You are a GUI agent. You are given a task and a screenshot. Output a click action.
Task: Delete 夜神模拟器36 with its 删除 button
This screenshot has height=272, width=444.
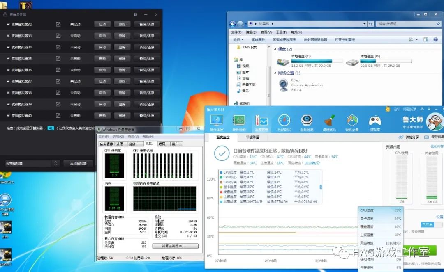point(122,70)
